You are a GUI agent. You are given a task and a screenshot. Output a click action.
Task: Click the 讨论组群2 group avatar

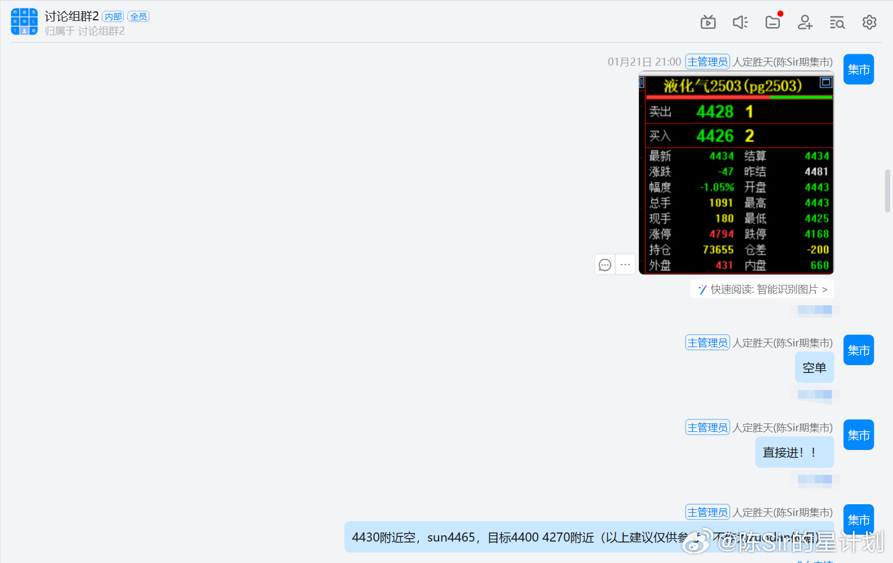pos(24,21)
